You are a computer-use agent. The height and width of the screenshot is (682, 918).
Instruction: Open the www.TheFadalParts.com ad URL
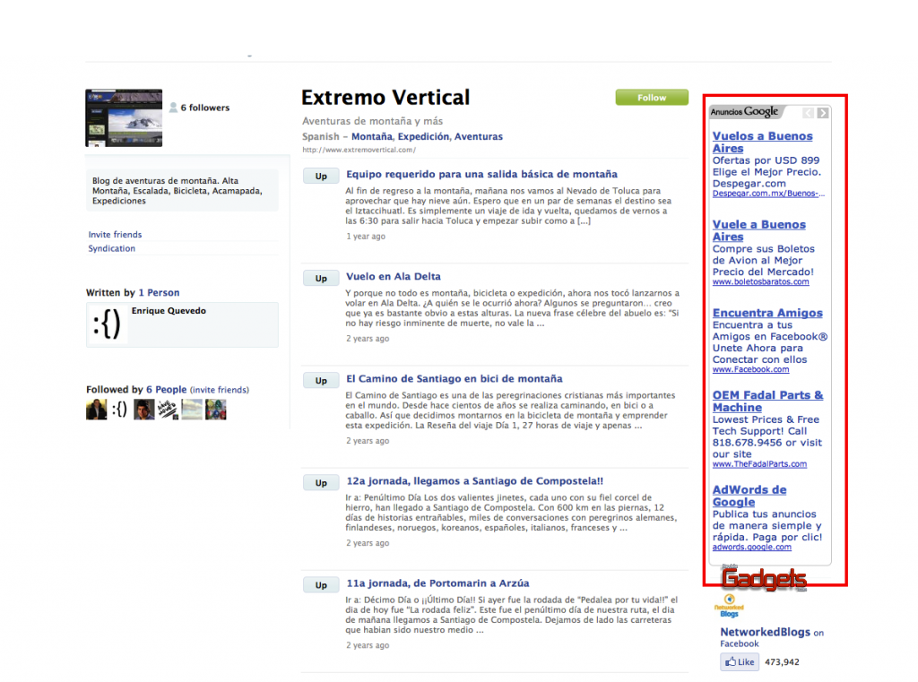[x=759, y=464]
